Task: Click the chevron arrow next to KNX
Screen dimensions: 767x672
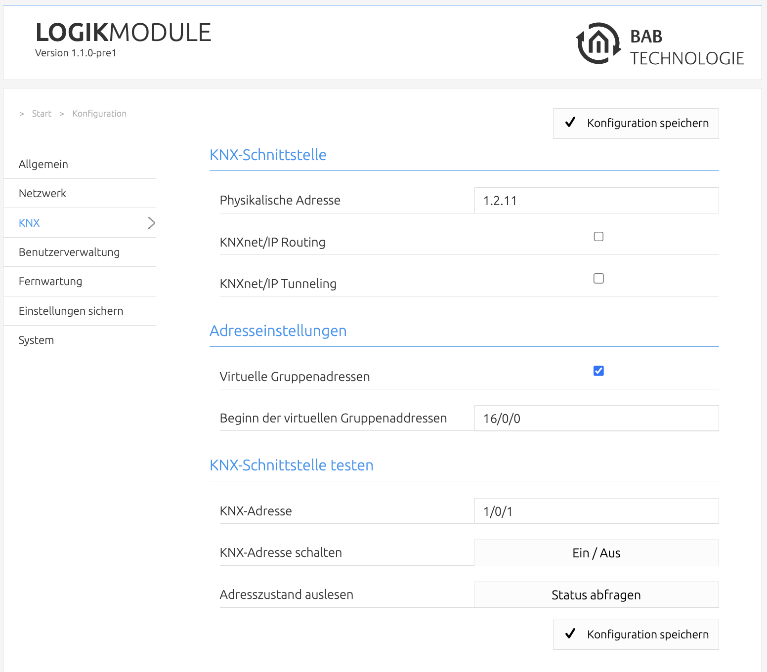Action: tap(151, 223)
